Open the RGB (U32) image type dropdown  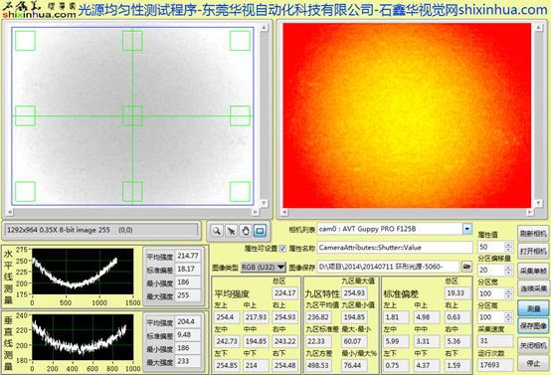(x=264, y=268)
